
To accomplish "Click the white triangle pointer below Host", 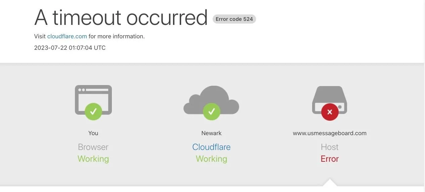I will point(330,183).
